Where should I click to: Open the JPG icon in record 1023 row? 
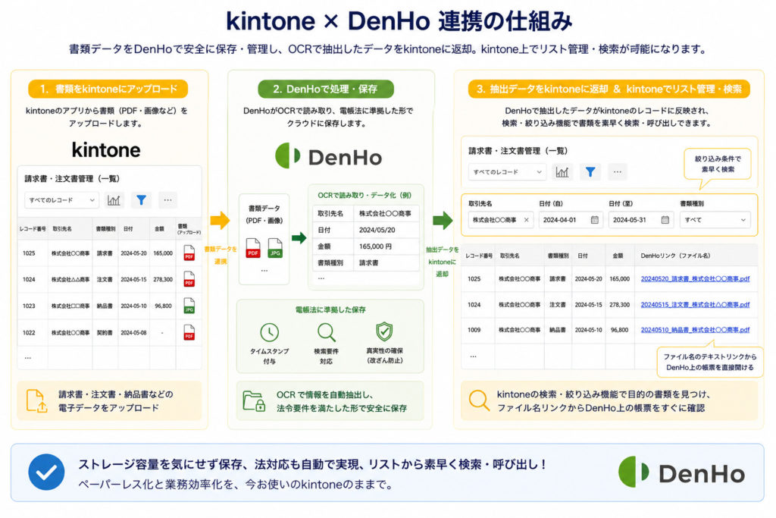click(x=189, y=306)
